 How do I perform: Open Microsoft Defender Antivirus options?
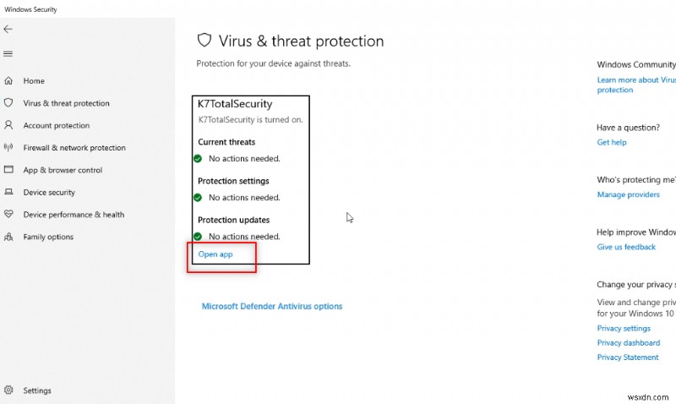[272, 307]
